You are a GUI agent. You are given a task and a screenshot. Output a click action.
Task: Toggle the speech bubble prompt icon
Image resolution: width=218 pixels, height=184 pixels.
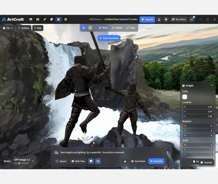point(91,161)
